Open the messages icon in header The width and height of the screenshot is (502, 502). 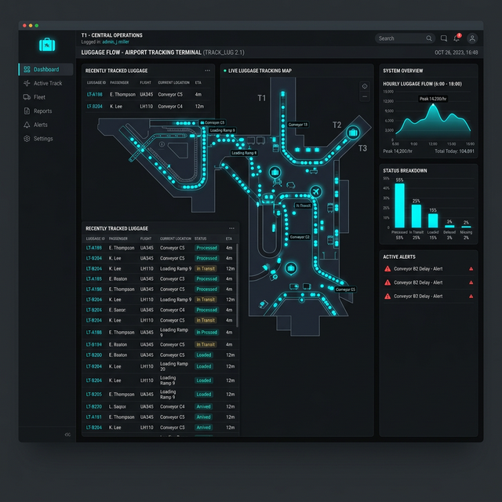coord(444,38)
